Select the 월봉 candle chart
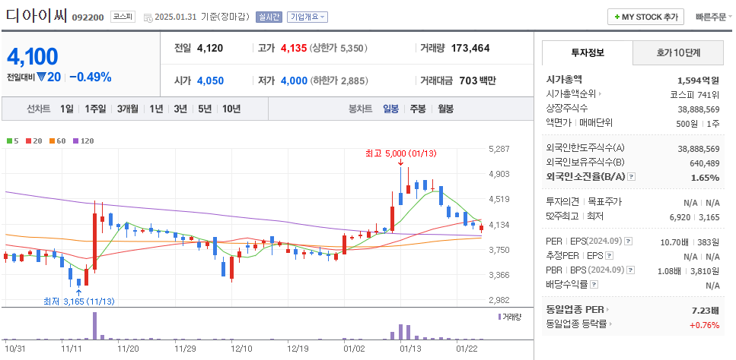The width and height of the screenshot is (736, 360). point(445,109)
